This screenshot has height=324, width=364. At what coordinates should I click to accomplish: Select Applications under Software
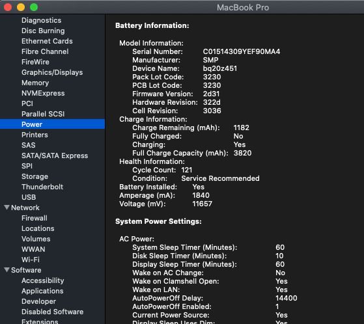click(42, 291)
